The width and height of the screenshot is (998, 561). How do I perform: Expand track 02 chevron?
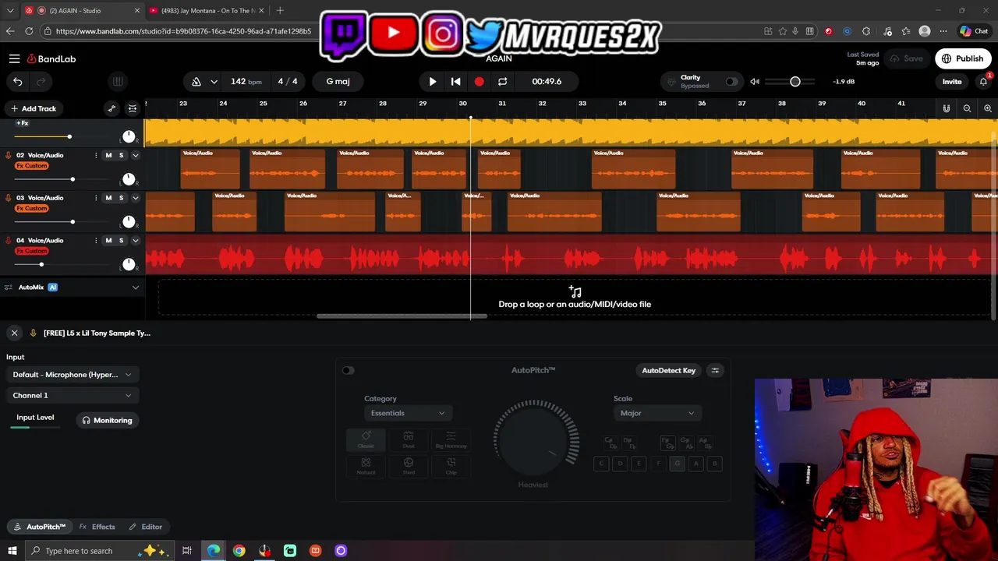pyautogui.click(x=135, y=155)
